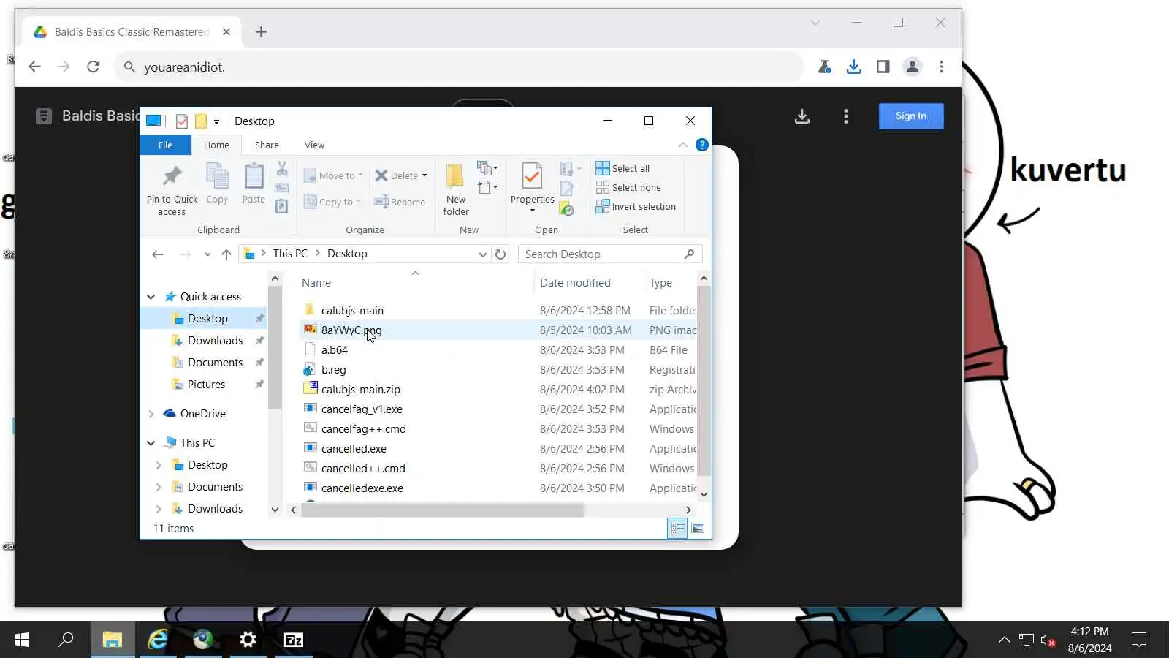Open the 7-Zip taskbar icon
The image size is (1169, 658).
pos(294,640)
